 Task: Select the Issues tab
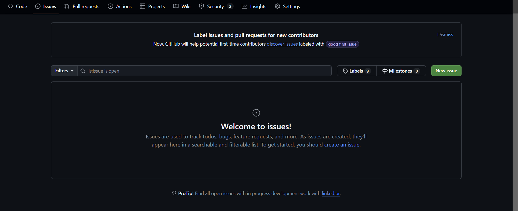click(x=46, y=6)
